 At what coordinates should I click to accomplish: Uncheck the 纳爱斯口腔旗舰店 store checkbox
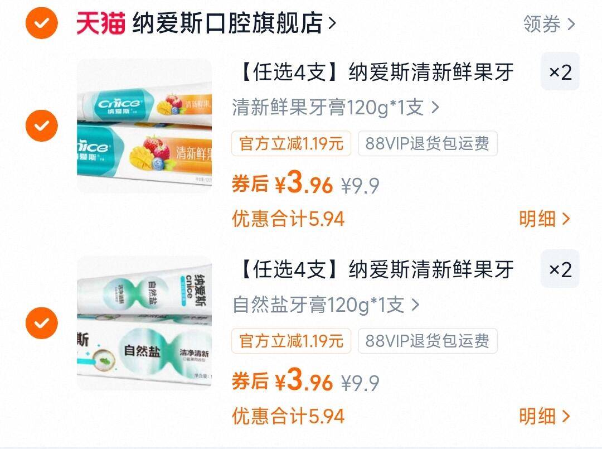click(41, 23)
